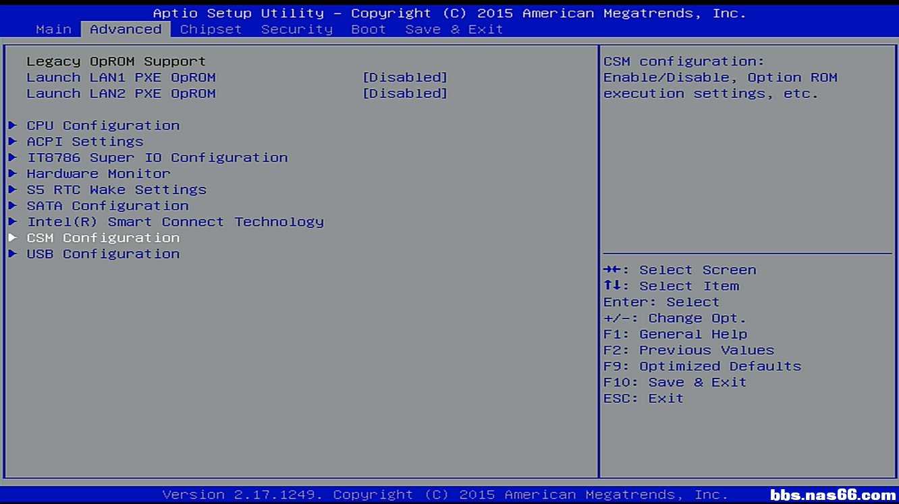Screen dimensions: 899x504
Task: Select the Boot tab
Action: tap(369, 29)
